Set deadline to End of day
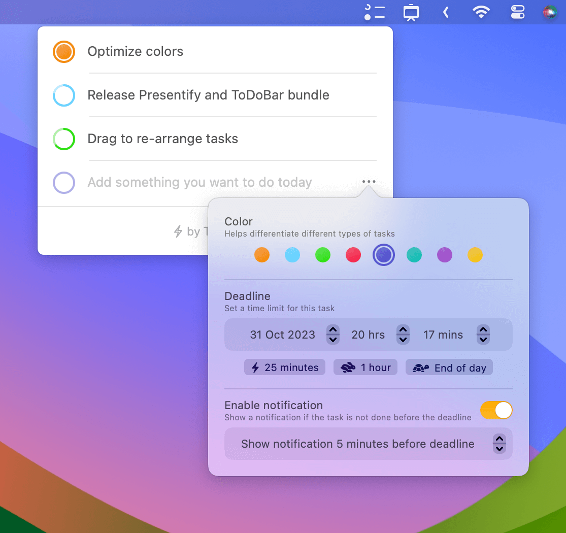This screenshot has height=533, width=566. click(449, 367)
